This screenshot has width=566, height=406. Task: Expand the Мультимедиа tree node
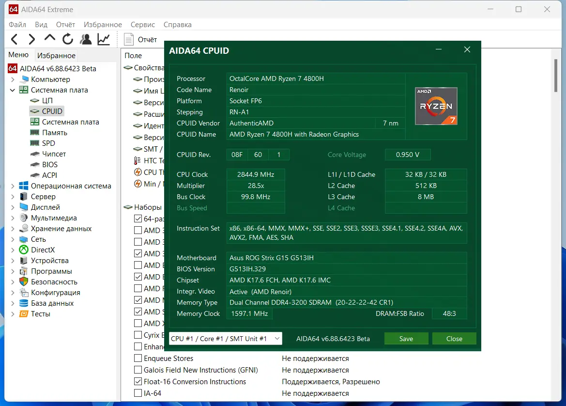coord(13,218)
